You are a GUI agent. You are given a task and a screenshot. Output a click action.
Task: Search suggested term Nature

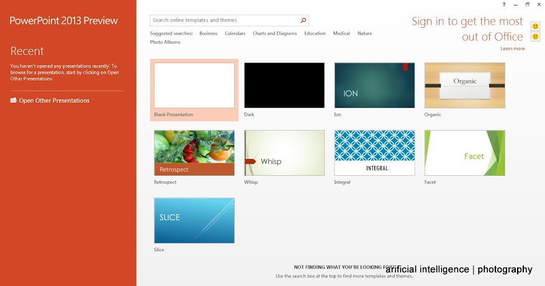(364, 33)
